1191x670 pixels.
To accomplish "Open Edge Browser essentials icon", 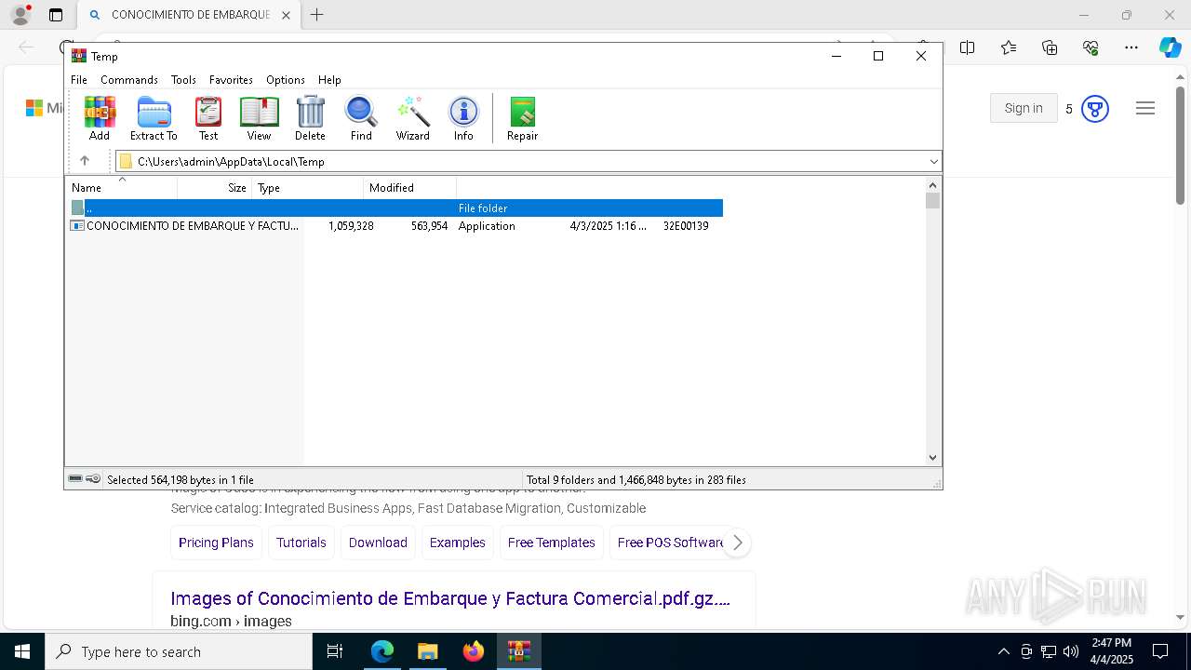I will pyautogui.click(x=1091, y=47).
